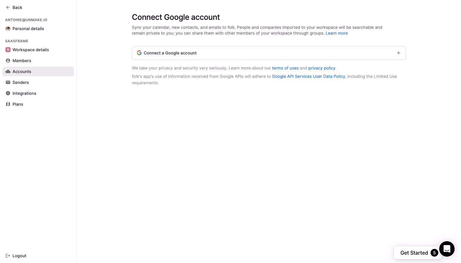461x263 pixels.
Task: Click the Back label
Action: (17, 7)
